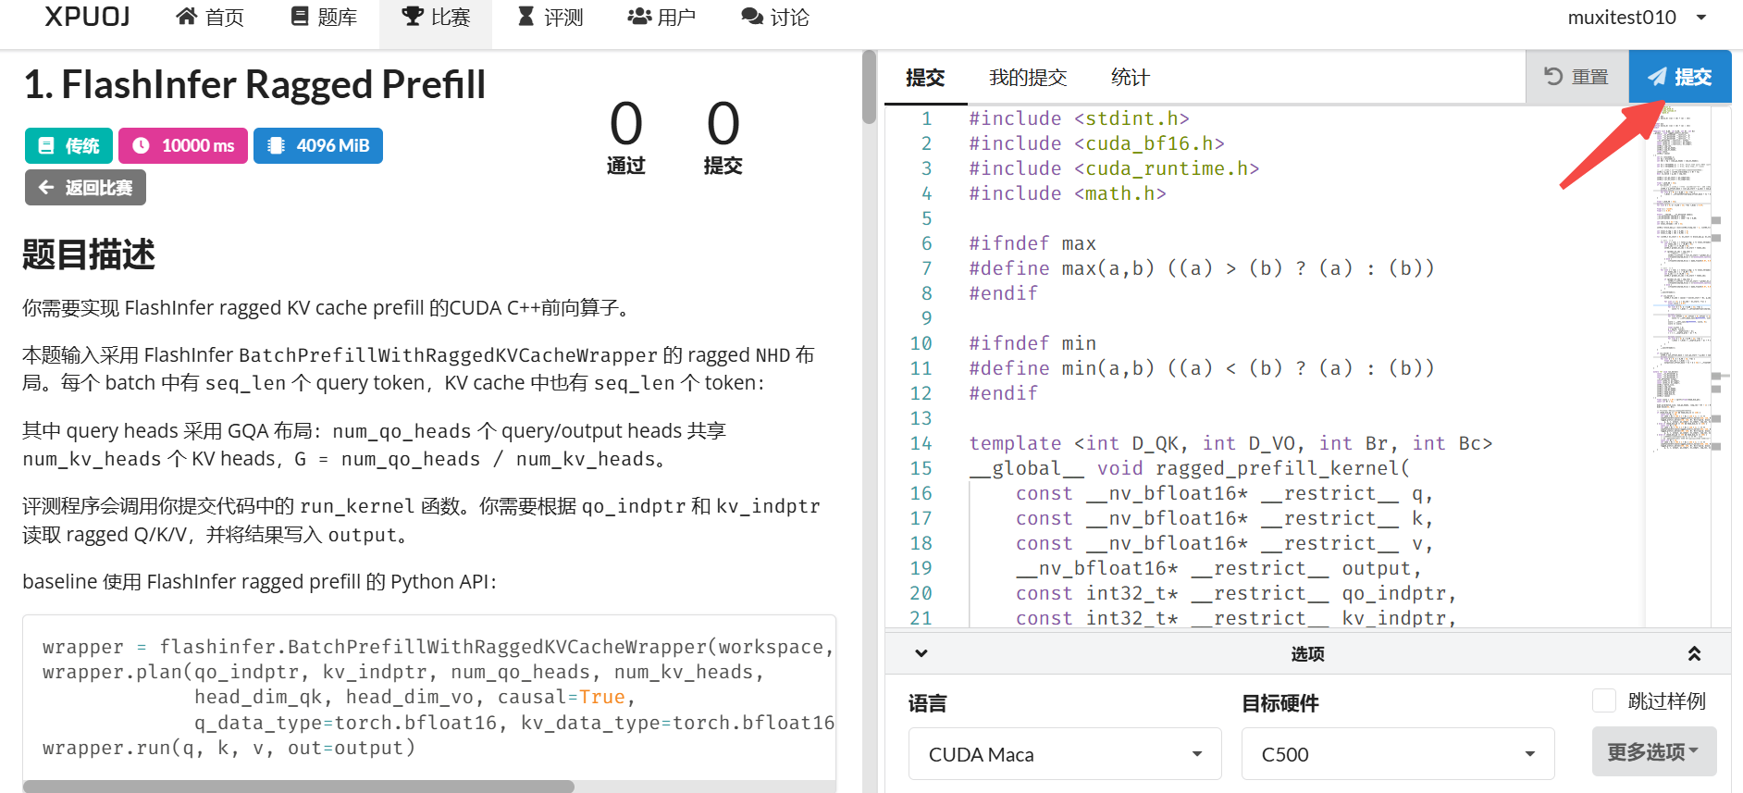Click the 传统 problem type badge

(68, 145)
